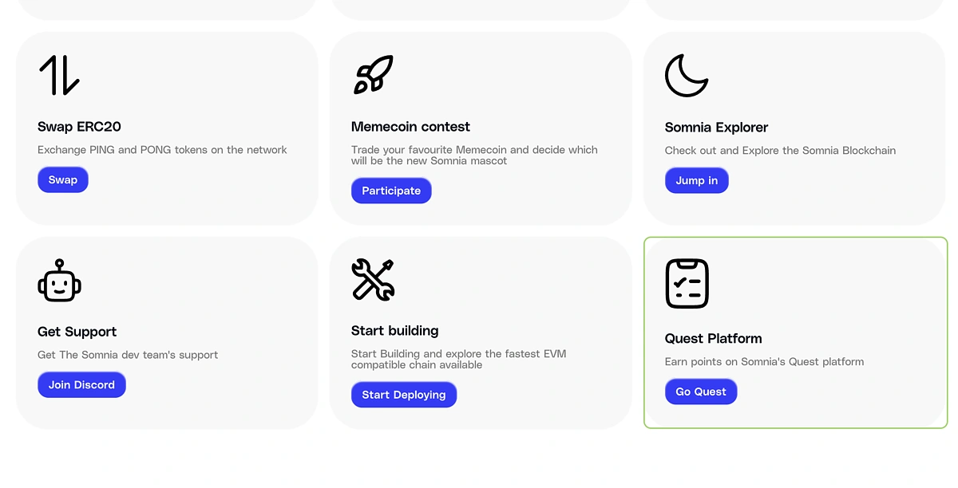Click the Somnia Explorer heading
Viewport: 958px width, 488px height.
coord(716,128)
